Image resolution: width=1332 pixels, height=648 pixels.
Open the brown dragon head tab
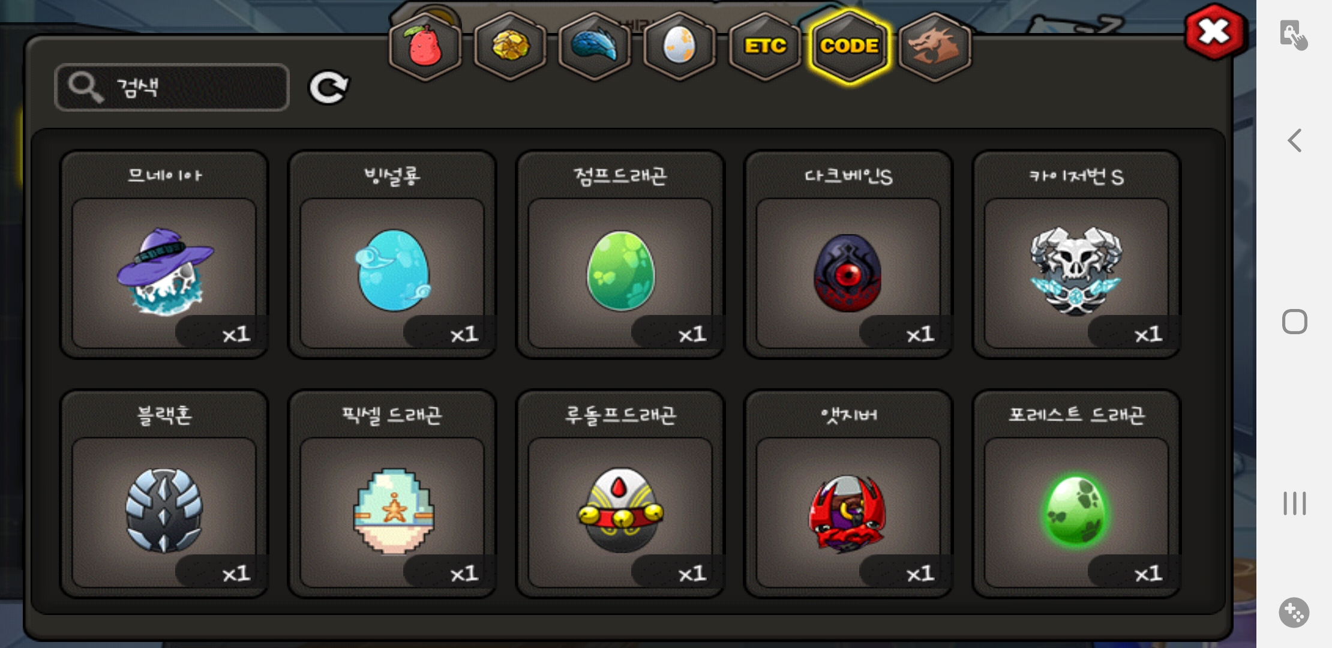935,47
